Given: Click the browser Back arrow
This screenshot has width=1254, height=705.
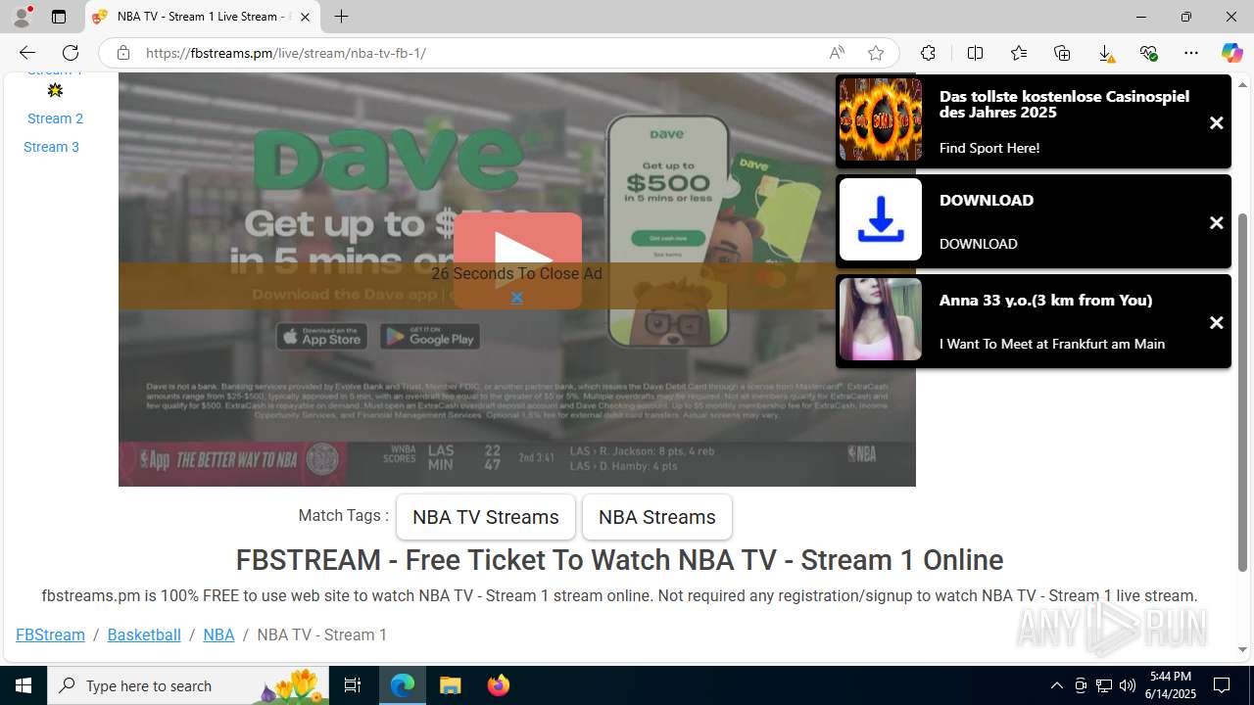Looking at the screenshot, I should pos(26,53).
